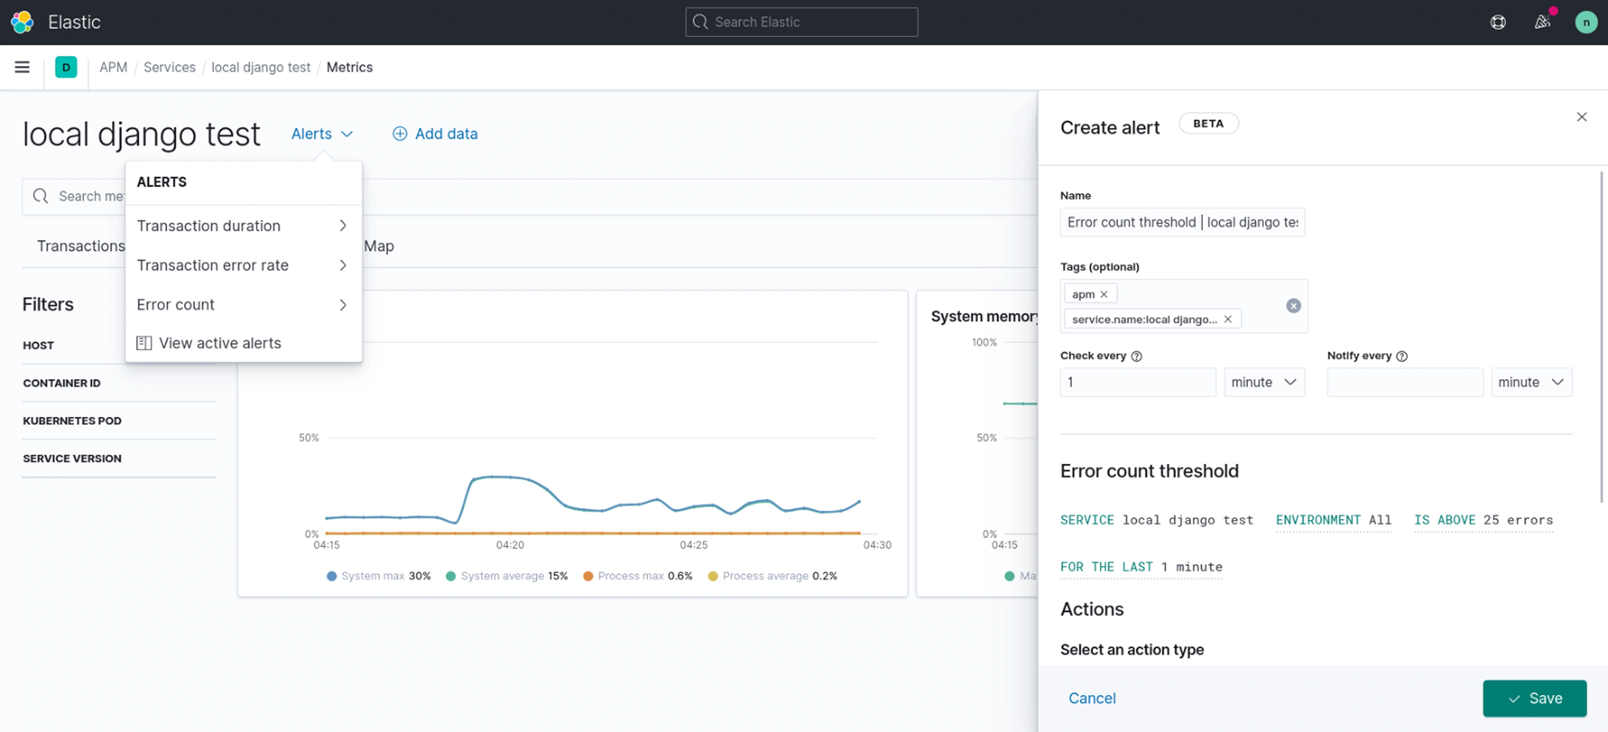
Task: Open Check every minute unit dropdown
Action: (1263, 381)
